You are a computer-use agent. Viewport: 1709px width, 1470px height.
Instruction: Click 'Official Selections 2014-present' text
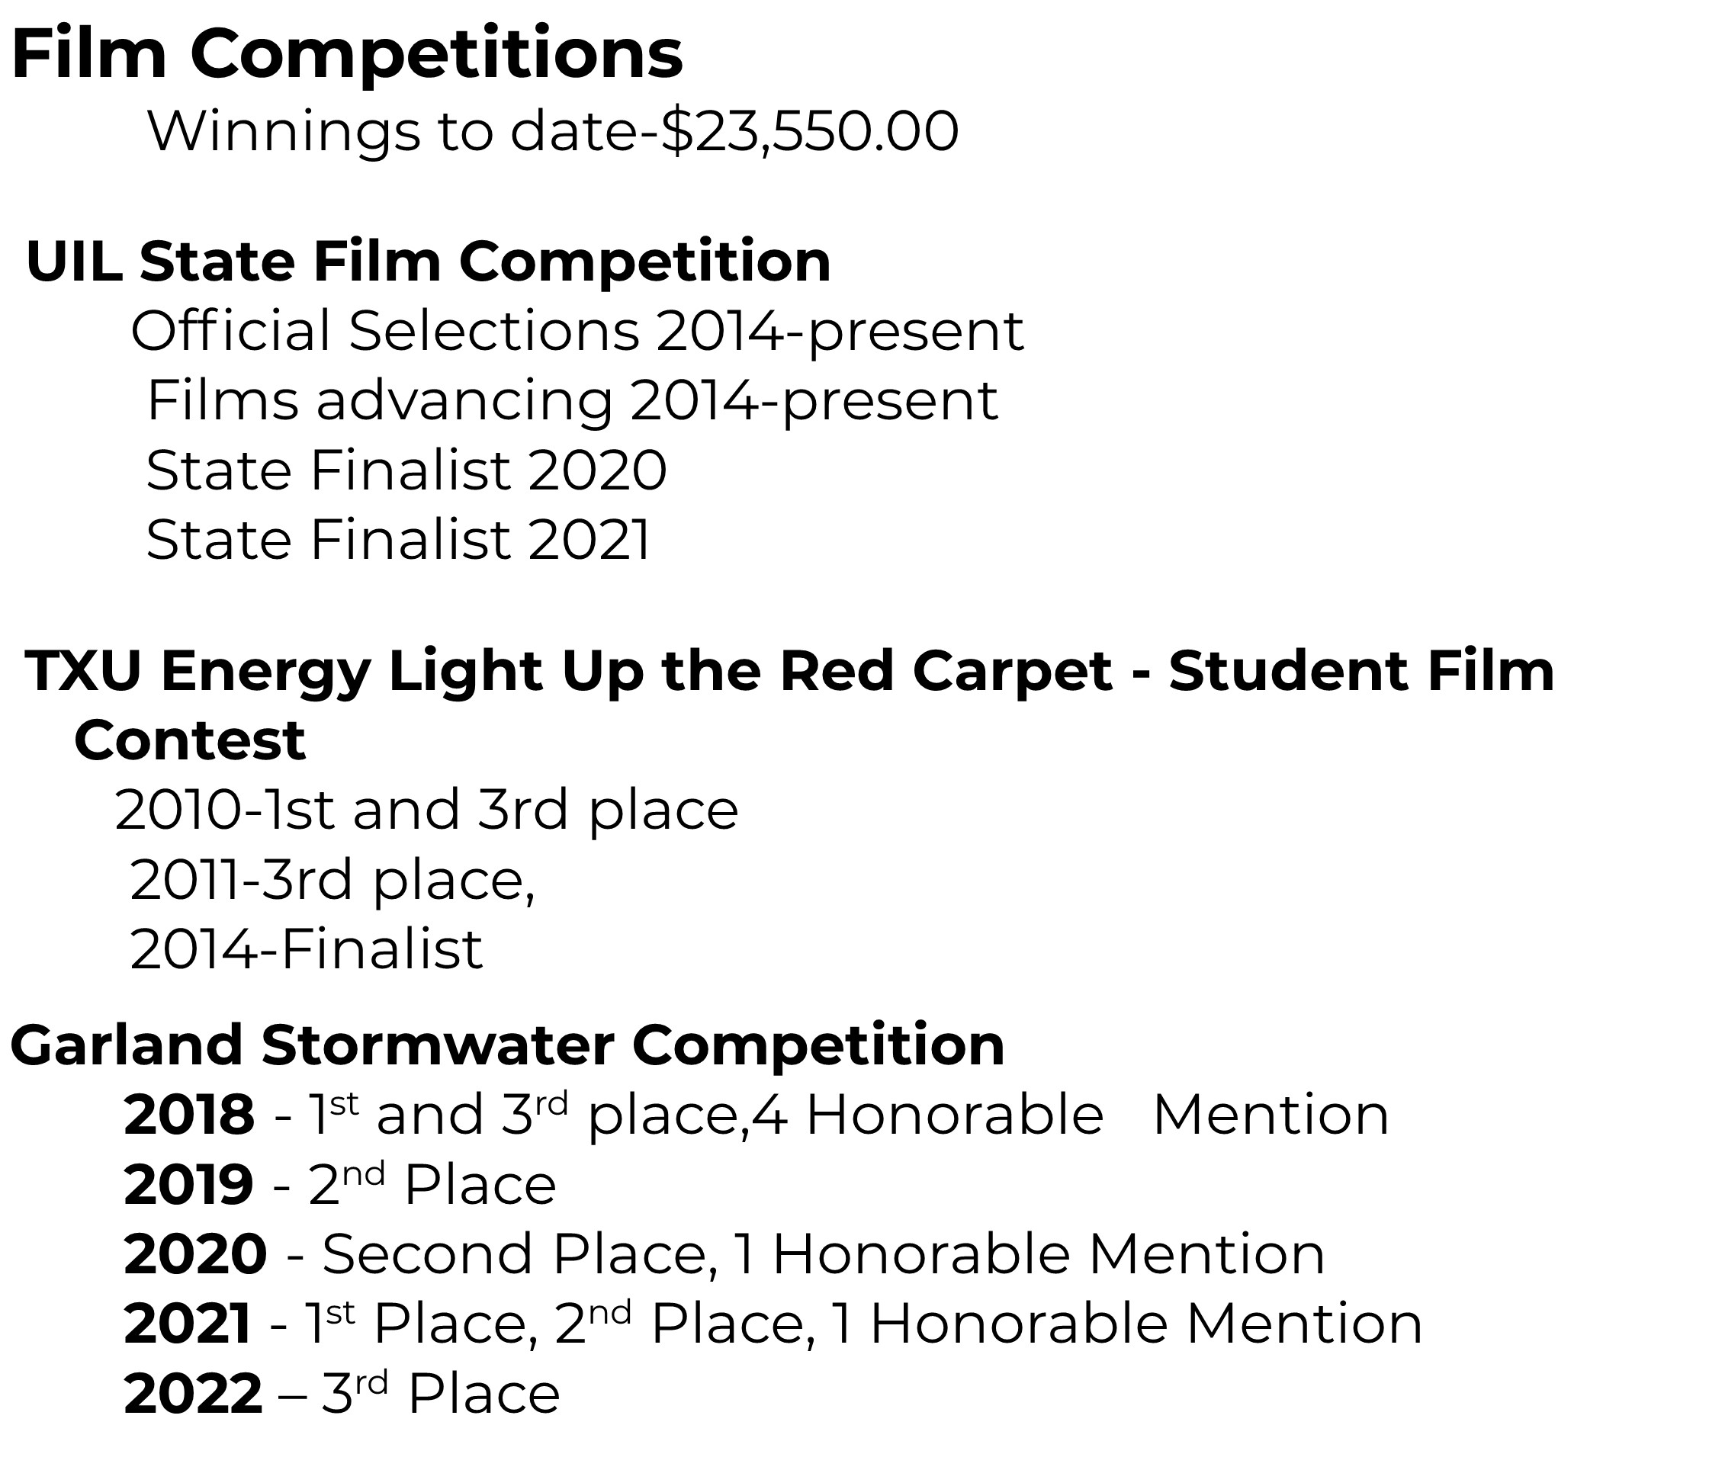click(x=577, y=332)
